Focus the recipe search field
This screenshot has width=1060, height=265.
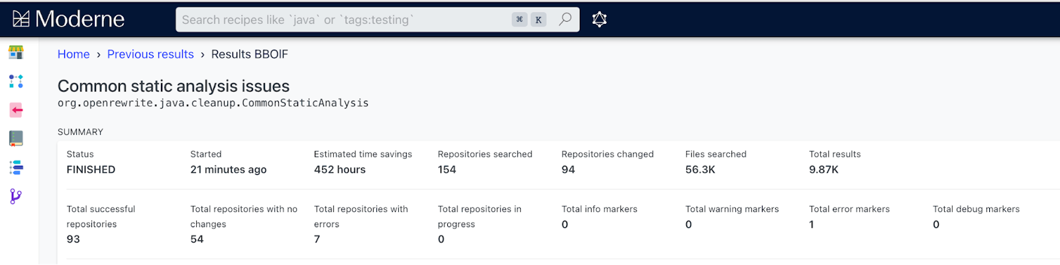378,20
